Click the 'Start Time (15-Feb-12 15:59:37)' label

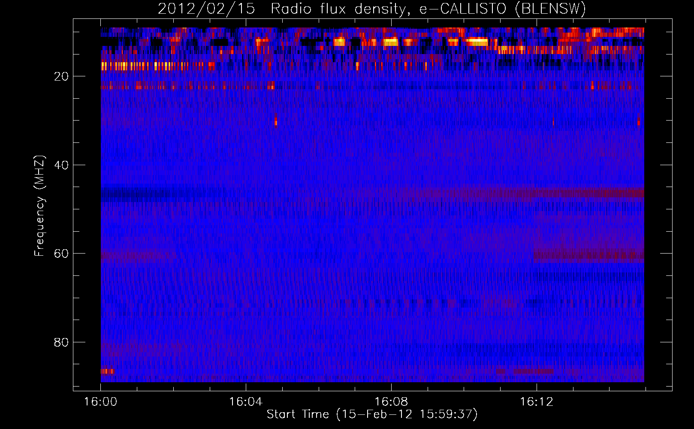[372, 414]
